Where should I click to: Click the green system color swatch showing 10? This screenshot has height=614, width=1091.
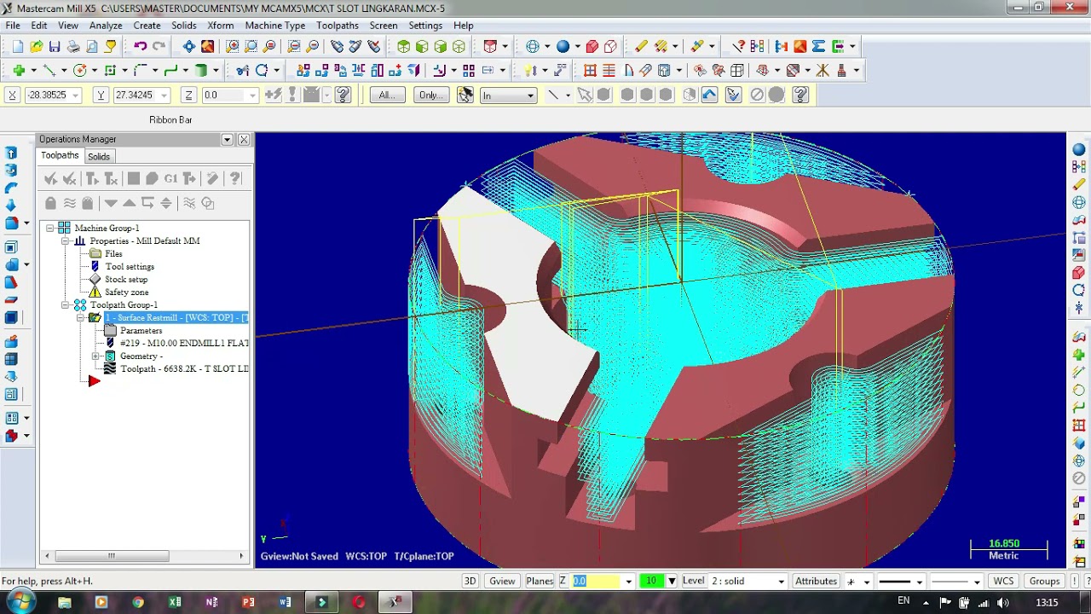point(652,581)
